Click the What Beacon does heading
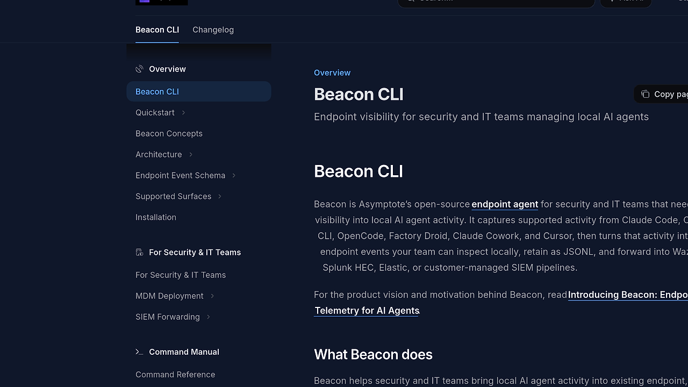This screenshot has height=387, width=688. (373, 354)
